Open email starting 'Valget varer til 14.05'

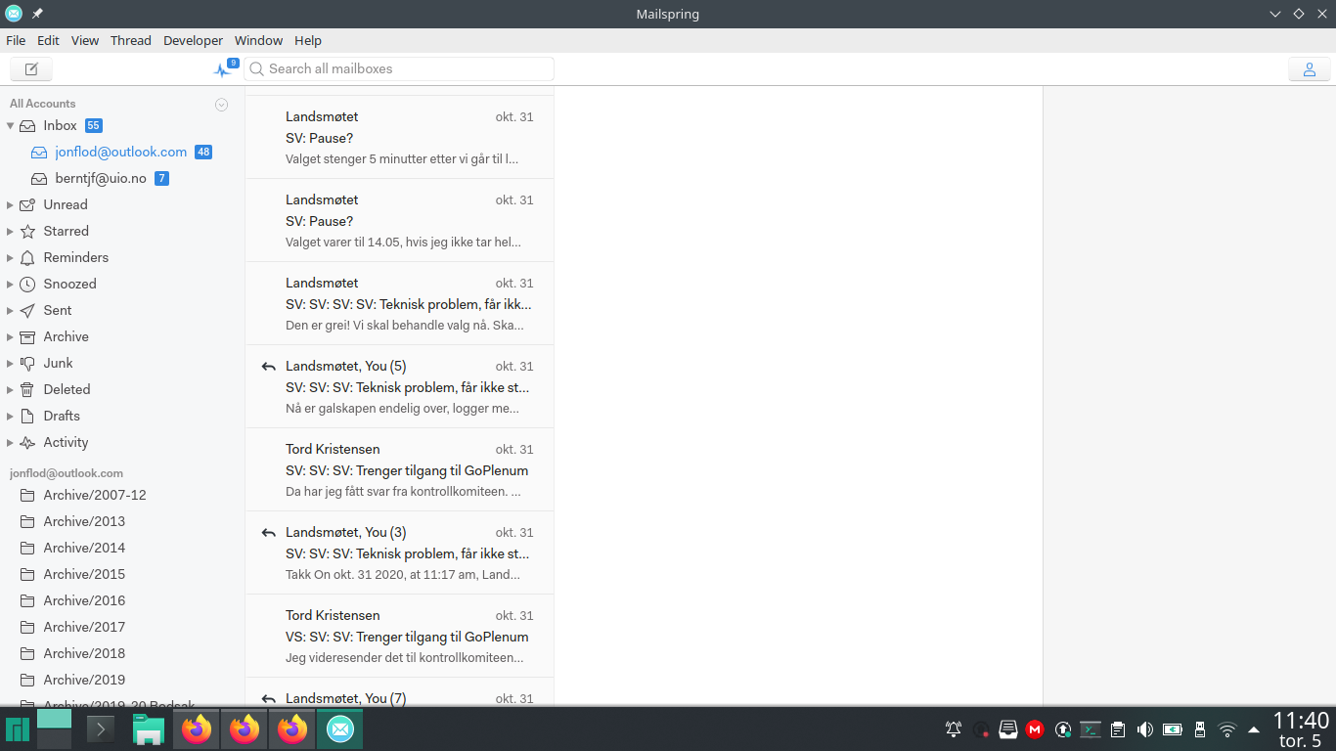[399, 220]
